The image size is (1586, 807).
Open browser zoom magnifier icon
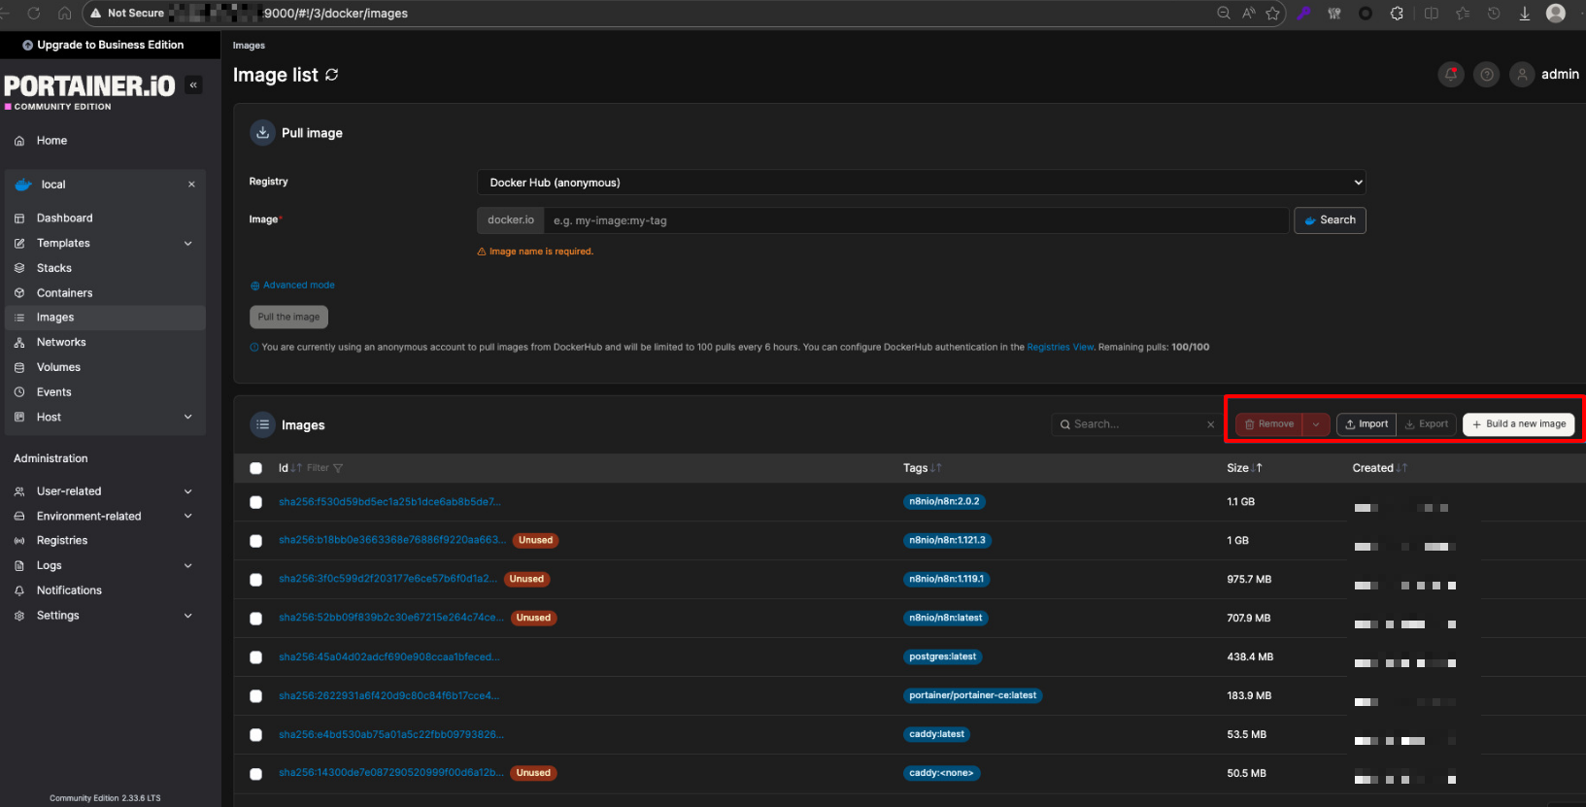click(1224, 14)
